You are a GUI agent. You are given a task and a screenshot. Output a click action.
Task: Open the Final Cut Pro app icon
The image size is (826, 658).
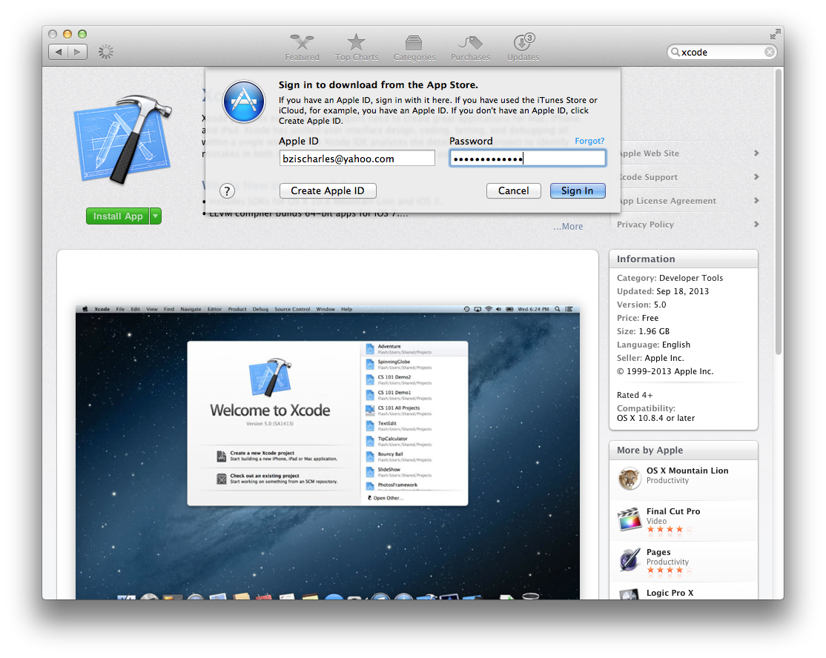[629, 519]
